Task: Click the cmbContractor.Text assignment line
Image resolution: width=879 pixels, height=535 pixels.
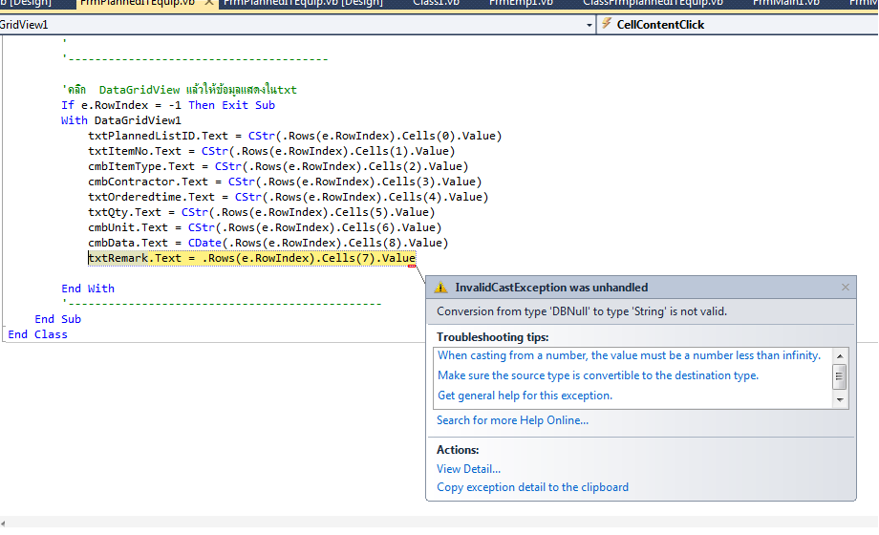Action: pos(285,182)
